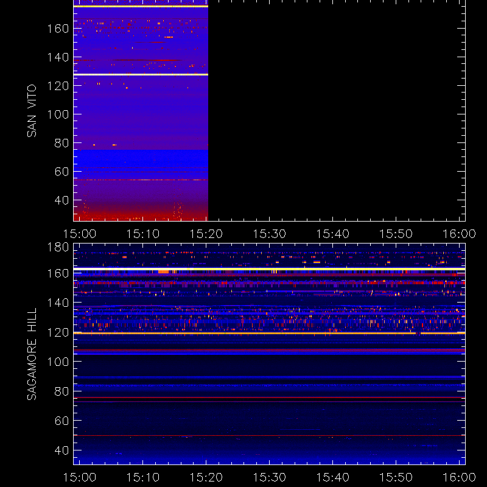Click 15:30 time label below San Vito plot
Viewport: 487px width, 487px height.
pyautogui.click(x=270, y=234)
